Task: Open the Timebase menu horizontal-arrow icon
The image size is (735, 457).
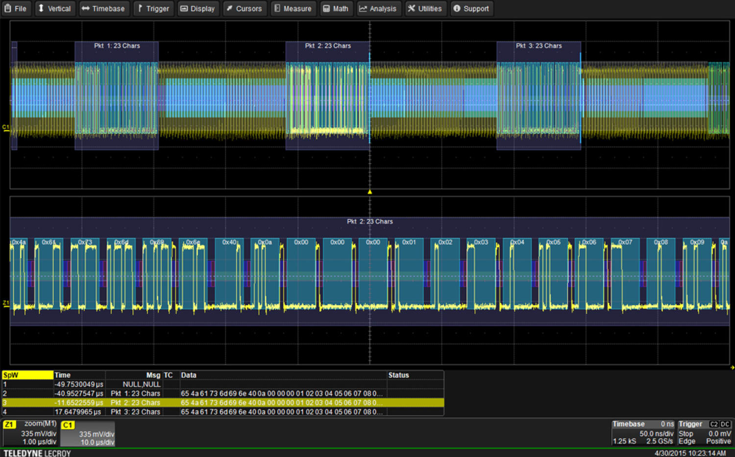Action: click(85, 8)
